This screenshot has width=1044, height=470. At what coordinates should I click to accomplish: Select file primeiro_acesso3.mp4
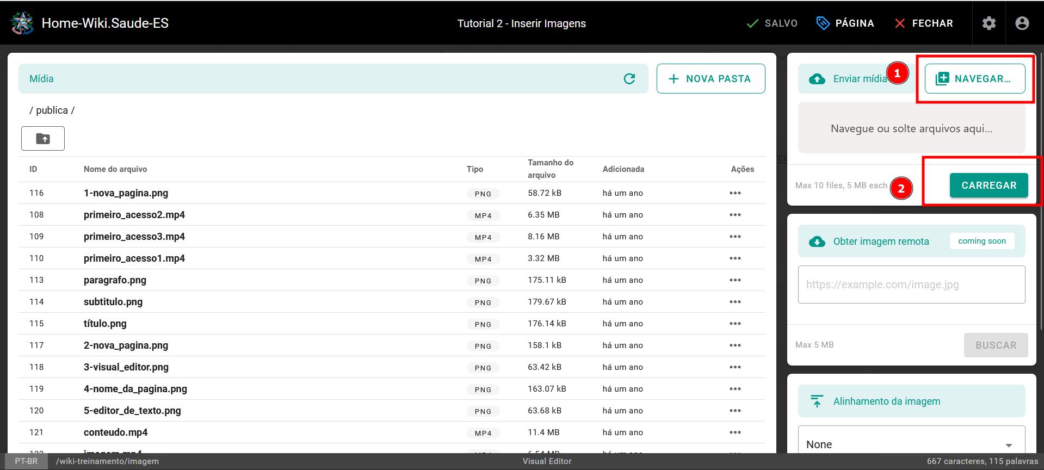coord(134,237)
